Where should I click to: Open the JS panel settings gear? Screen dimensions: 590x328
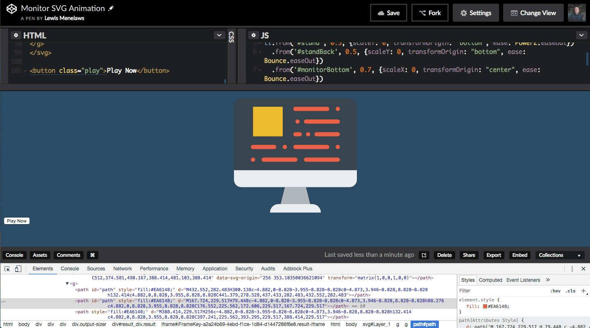click(x=254, y=35)
